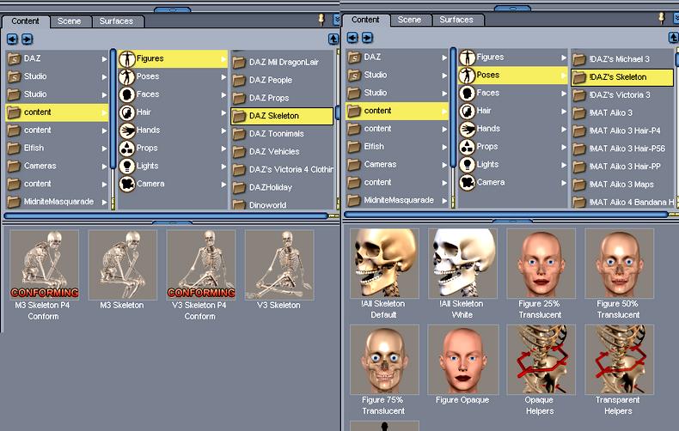
Task: Choose the Hair category icon in left panel
Action: pyautogui.click(x=127, y=112)
